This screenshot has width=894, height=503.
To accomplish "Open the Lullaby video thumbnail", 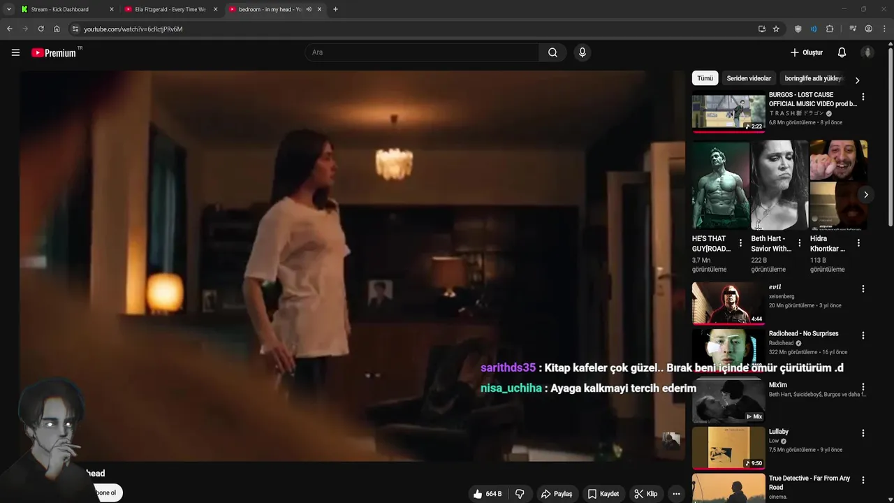I will pyautogui.click(x=728, y=448).
